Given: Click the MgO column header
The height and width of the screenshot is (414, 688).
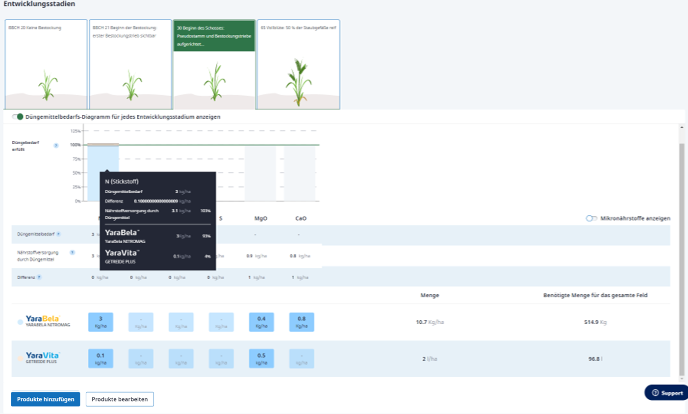Looking at the screenshot, I should (x=261, y=218).
